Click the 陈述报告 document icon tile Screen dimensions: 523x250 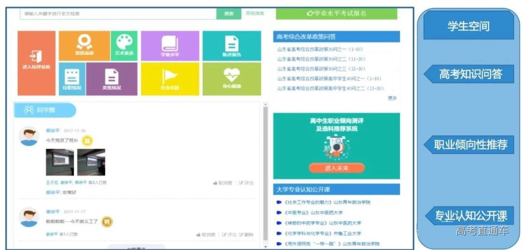point(231,46)
